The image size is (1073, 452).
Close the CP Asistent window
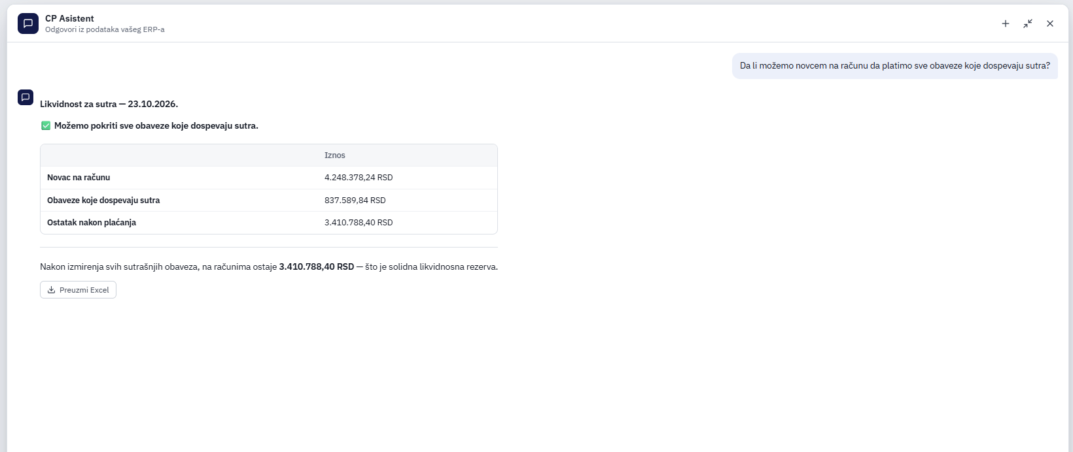point(1050,24)
